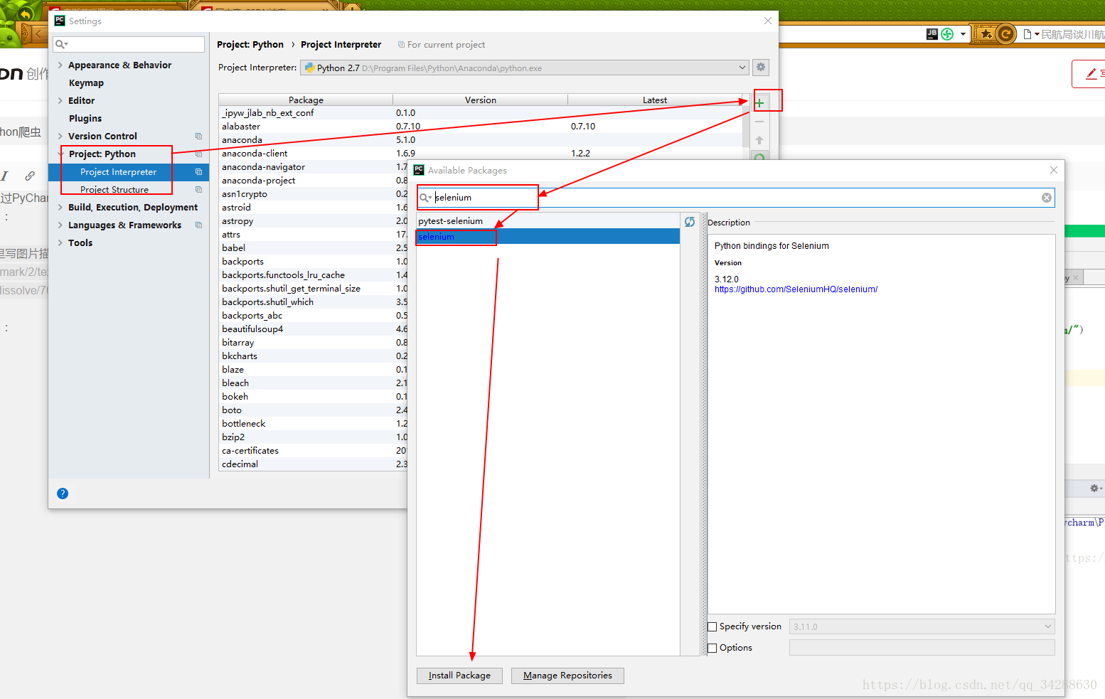This screenshot has width=1105, height=699.
Task: Close the Available Packages dialog
Action: [x=1054, y=170]
